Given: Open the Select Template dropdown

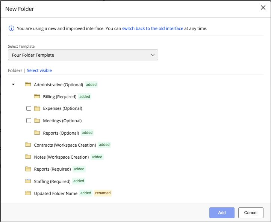Looking at the screenshot, I should [83, 55].
